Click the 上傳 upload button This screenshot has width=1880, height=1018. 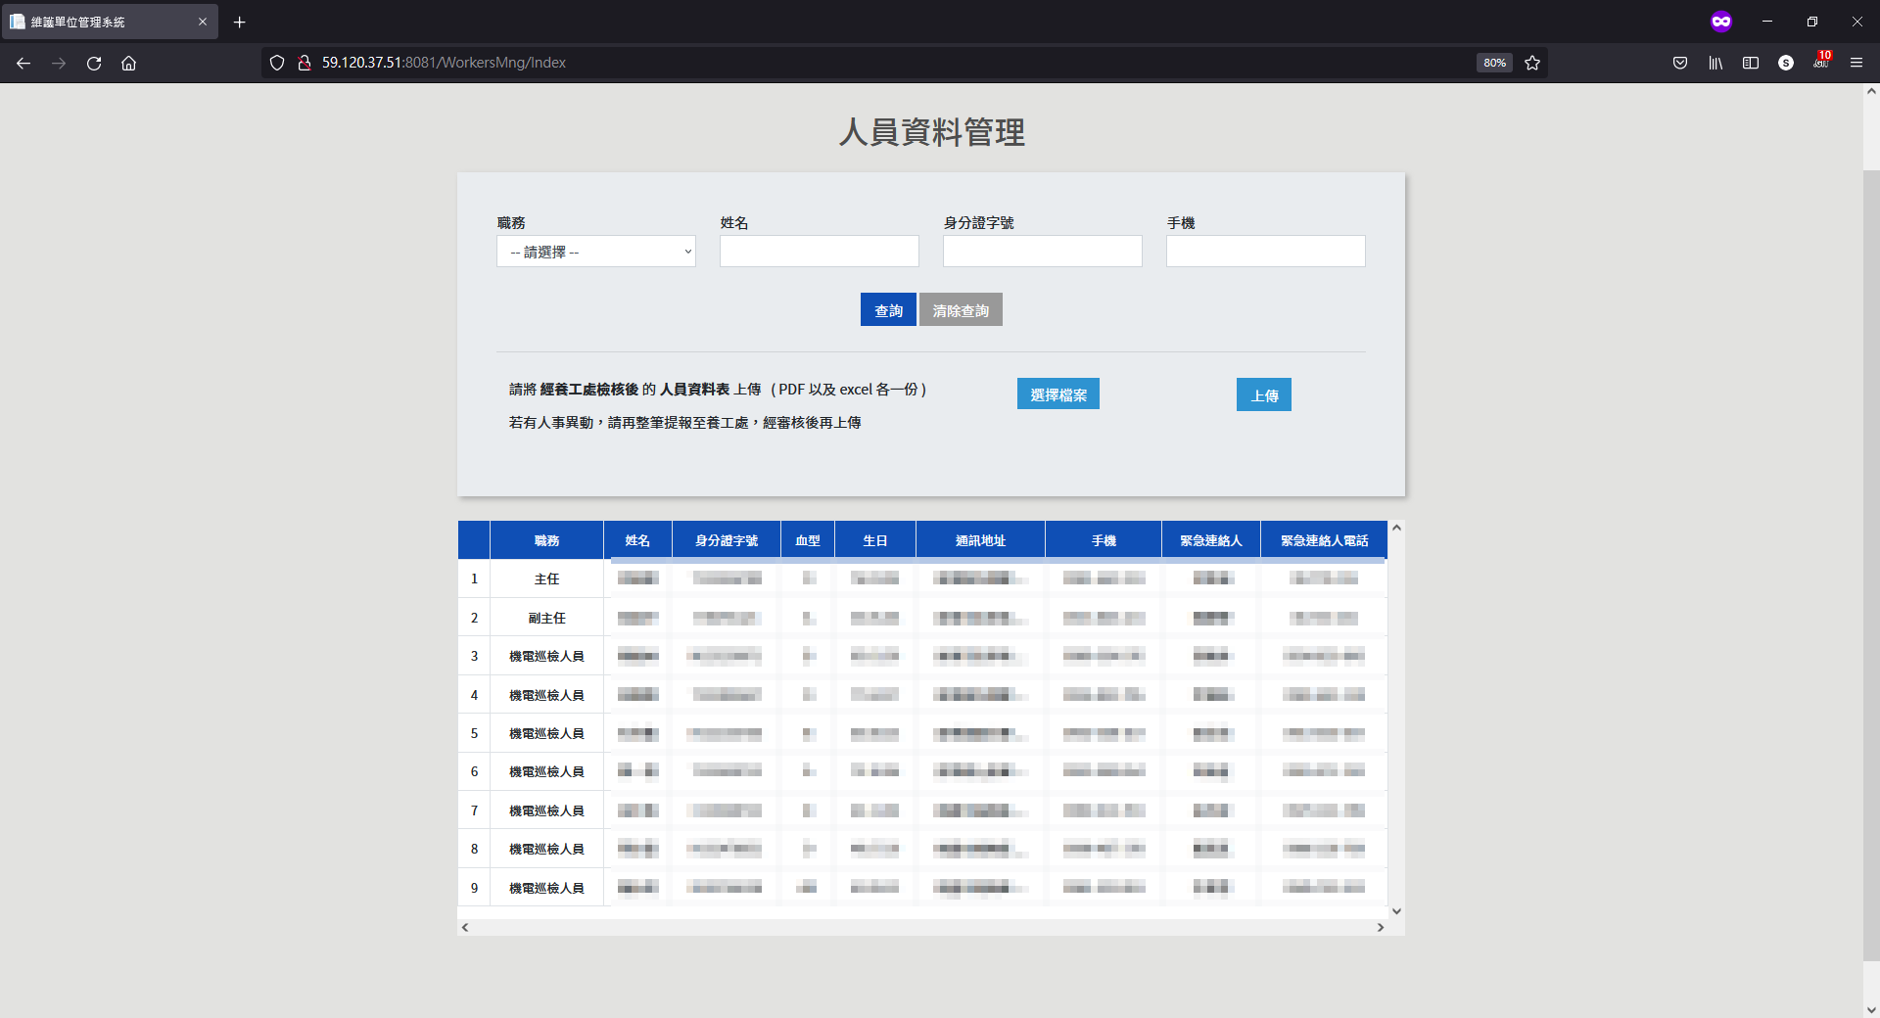pos(1264,394)
